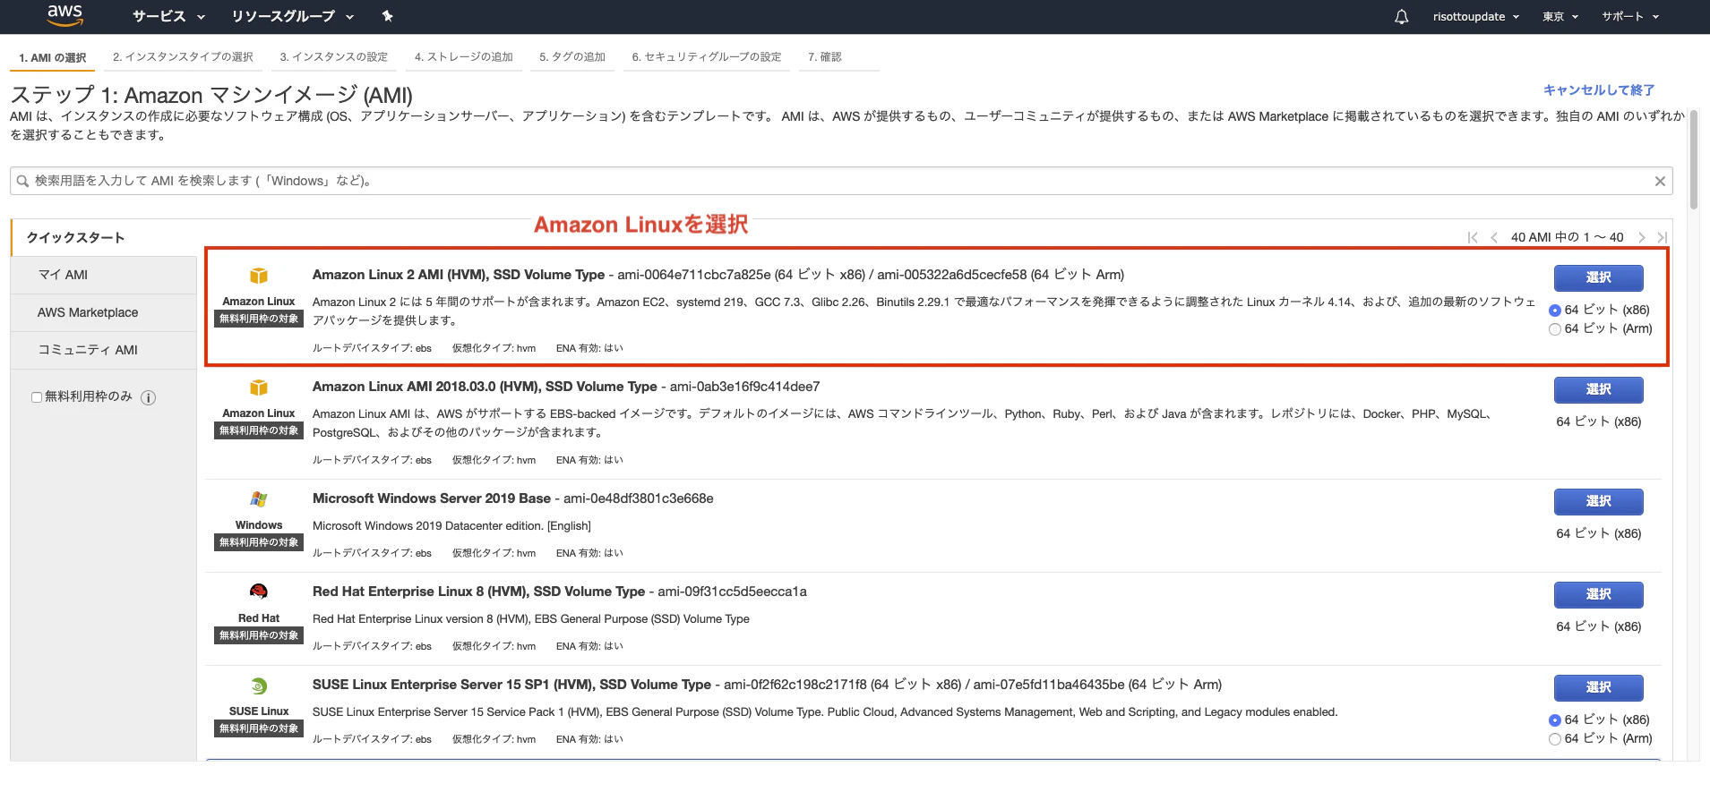Click the キャンセルして終了 link

pos(1598,89)
